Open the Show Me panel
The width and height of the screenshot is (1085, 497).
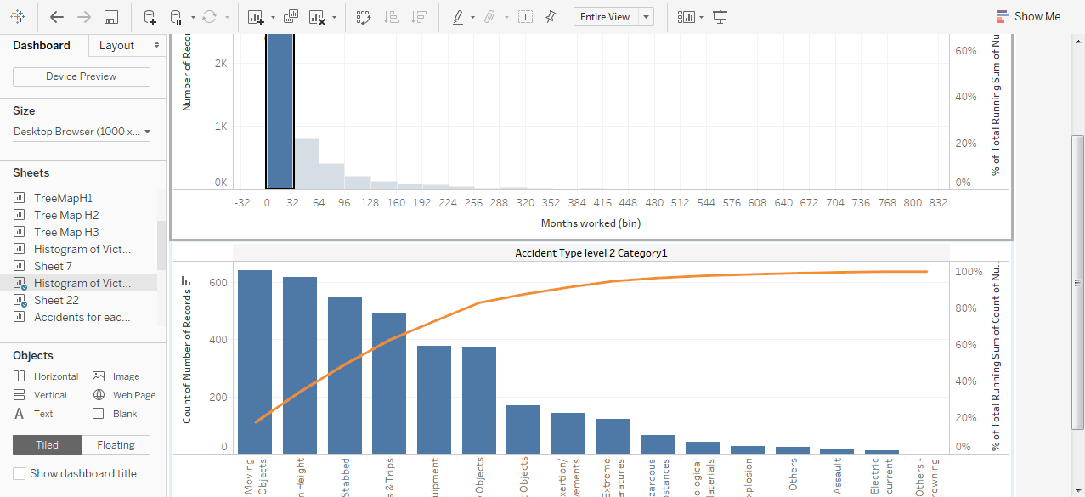(x=1029, y=16)
